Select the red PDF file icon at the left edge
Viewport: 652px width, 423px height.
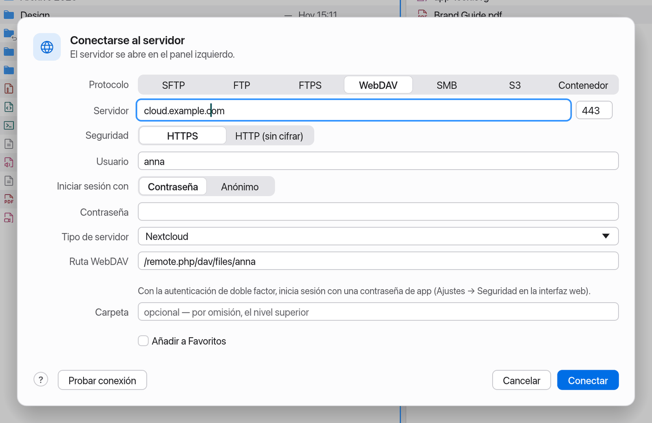[9, 199]
